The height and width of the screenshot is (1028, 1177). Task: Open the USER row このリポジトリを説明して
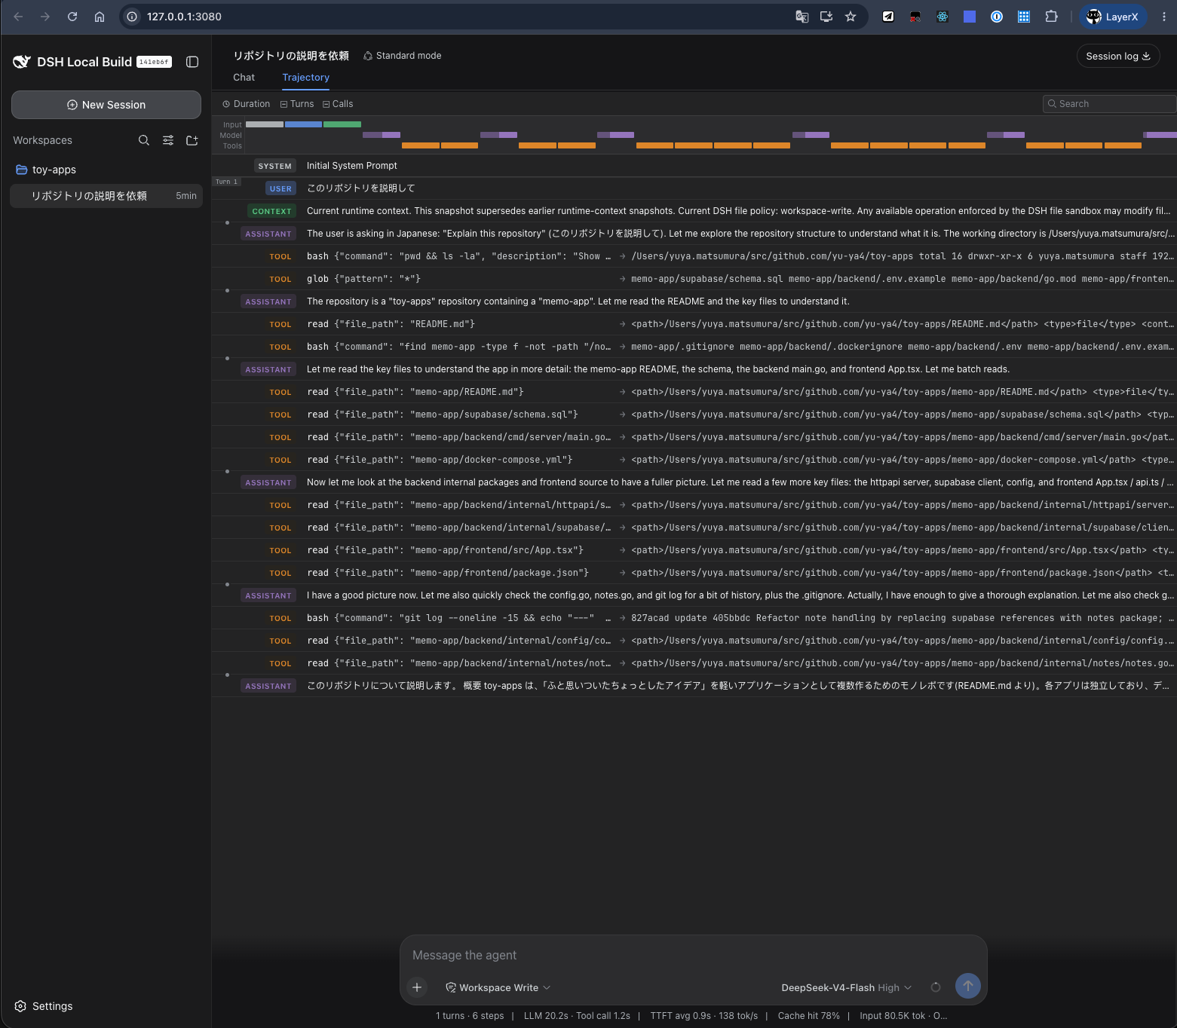694,188
